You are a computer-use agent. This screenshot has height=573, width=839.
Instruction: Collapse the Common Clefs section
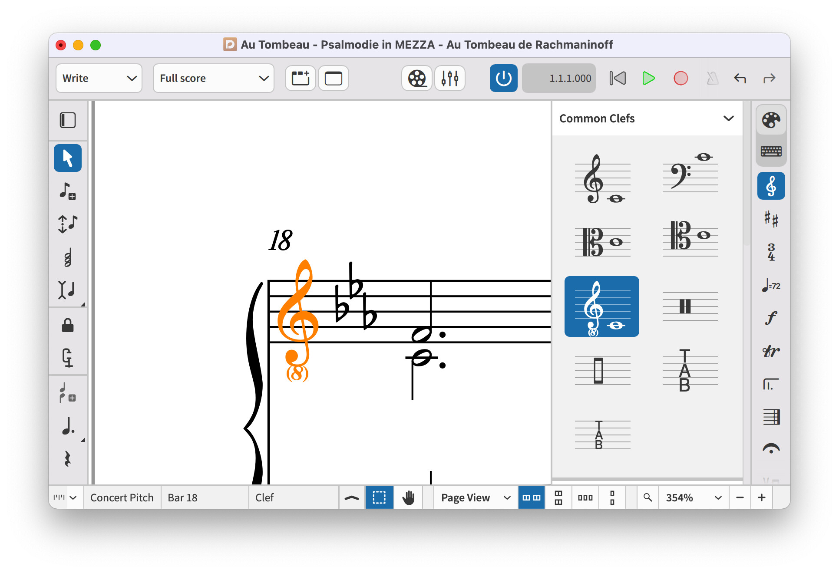(x=728, y=119)
